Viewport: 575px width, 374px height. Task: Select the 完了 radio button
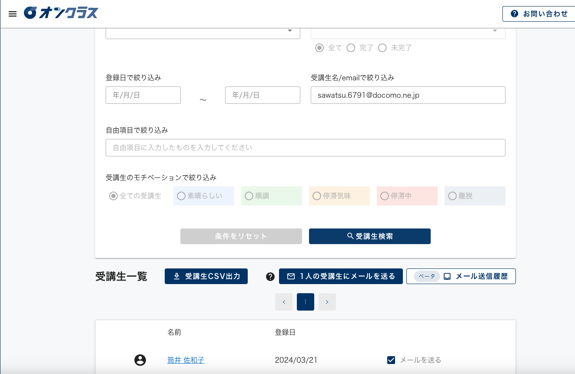351,48
